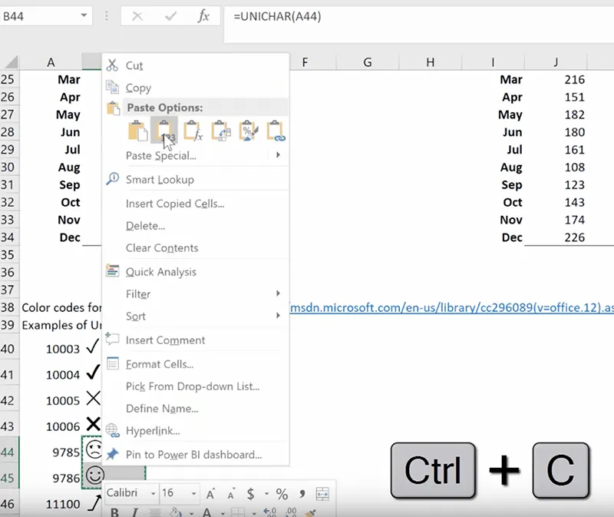The image size is (614, 517).
Task: Click the Paste Formulas clipboard icon
Action: (192, 131)
